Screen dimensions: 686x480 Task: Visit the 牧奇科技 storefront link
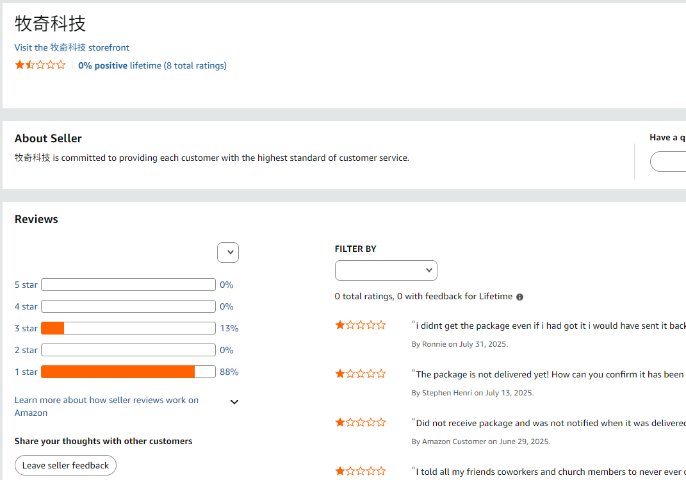72,47
